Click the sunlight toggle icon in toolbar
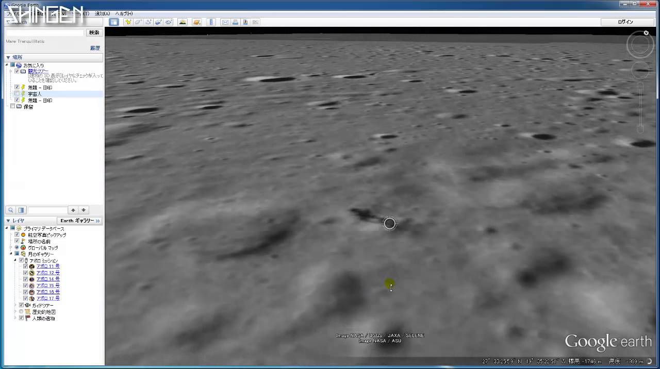660x369 pixels. click(x=183, y=22)
